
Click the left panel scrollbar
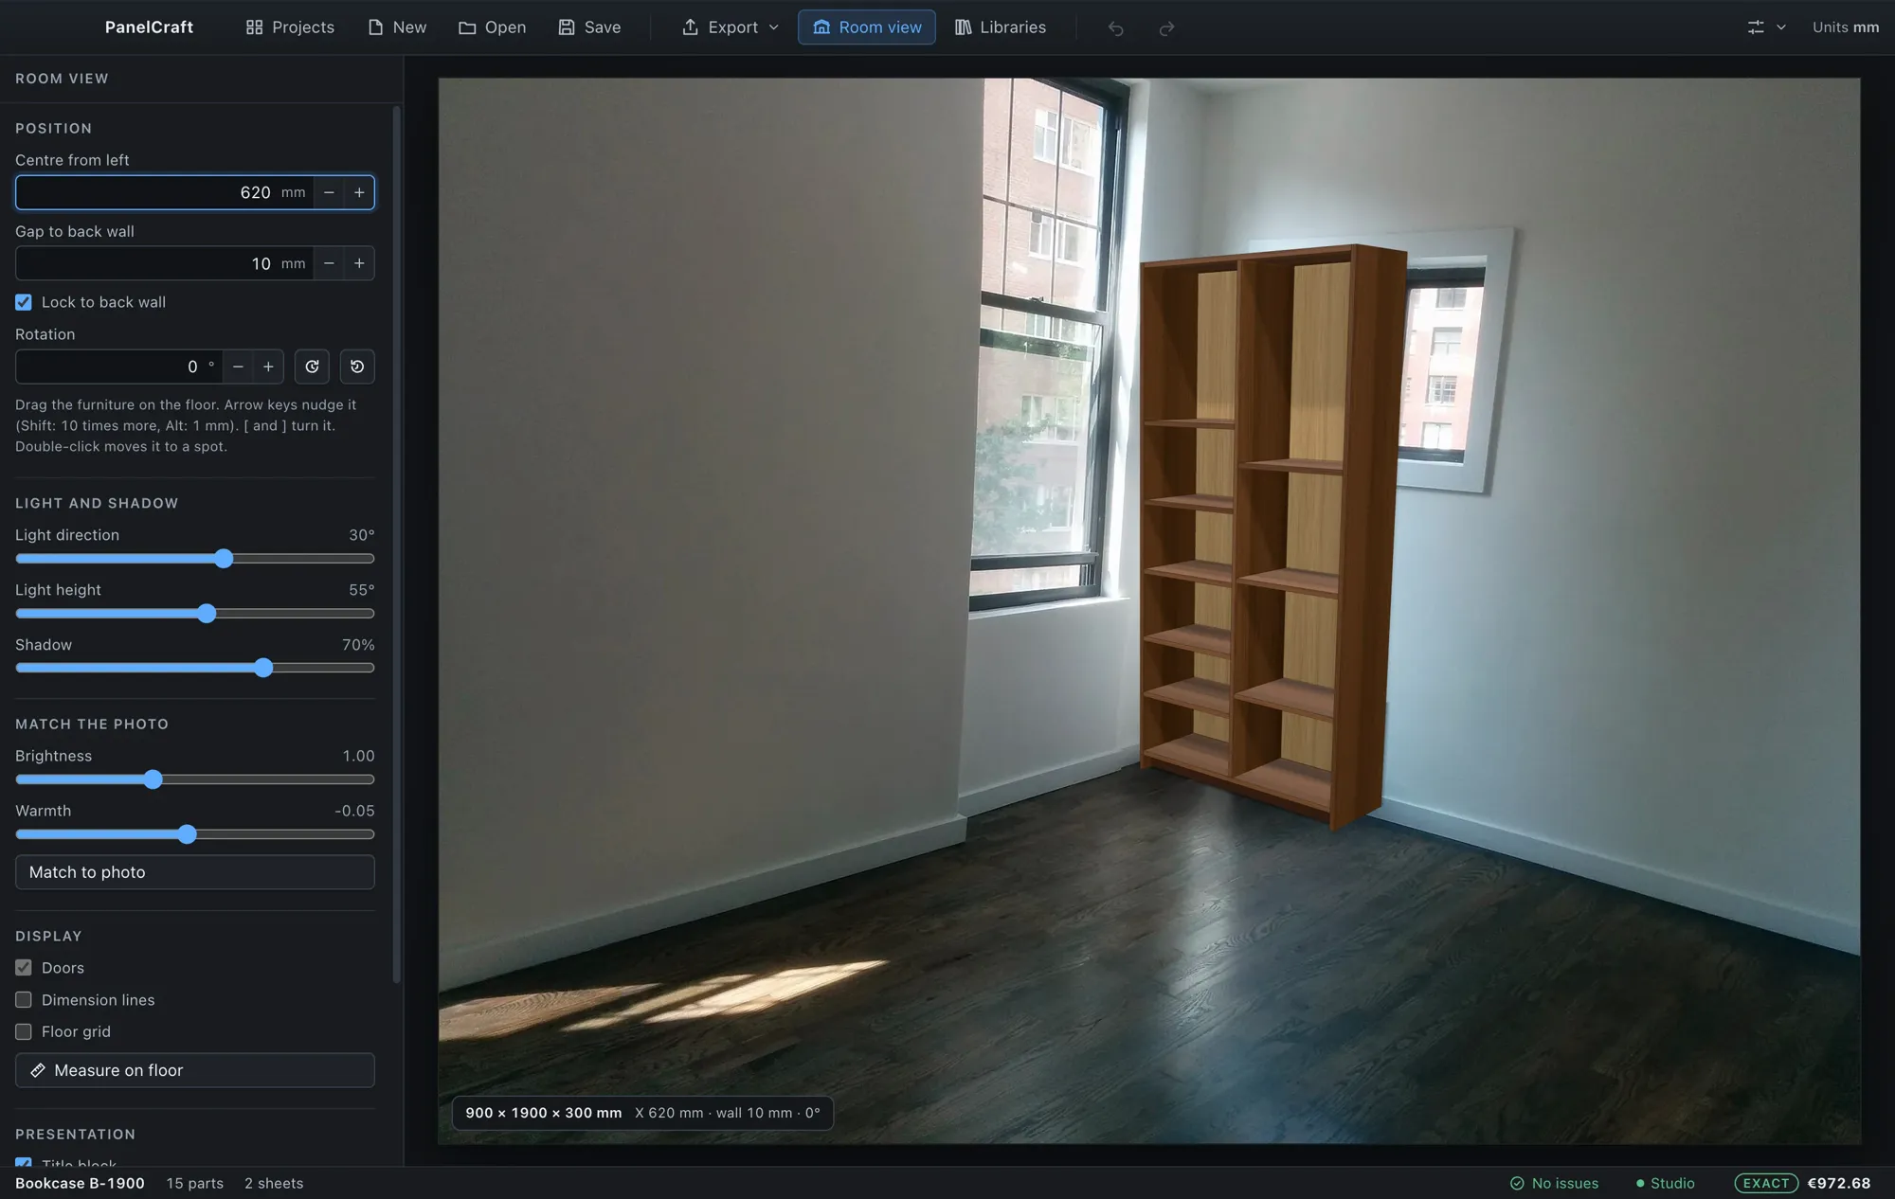coord(396,545)
